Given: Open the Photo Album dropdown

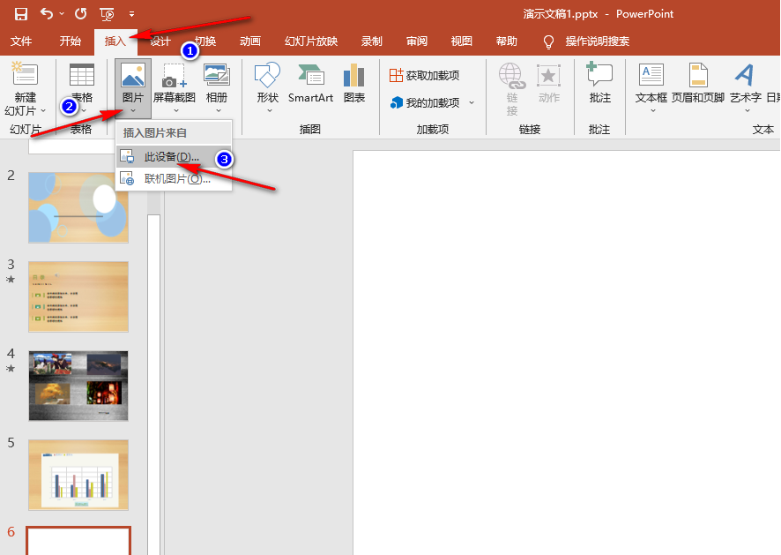Looking at the screenshot, I should [x=216, y=110].
